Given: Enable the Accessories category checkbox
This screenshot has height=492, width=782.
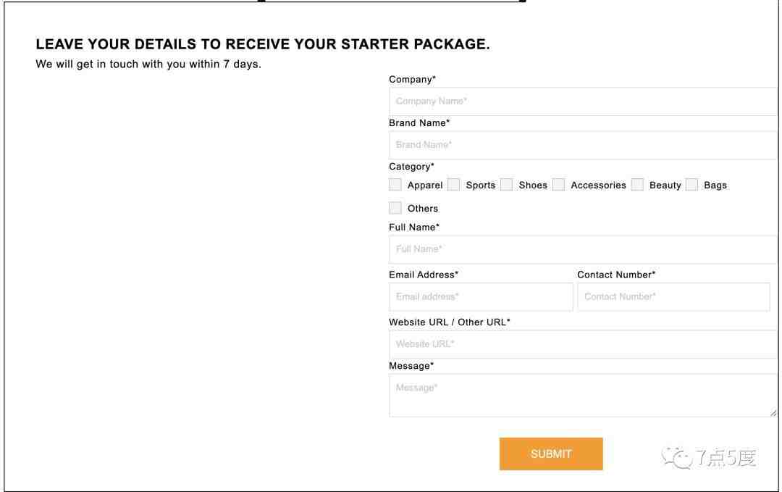Looking at the screenshot, I should 558,185.
